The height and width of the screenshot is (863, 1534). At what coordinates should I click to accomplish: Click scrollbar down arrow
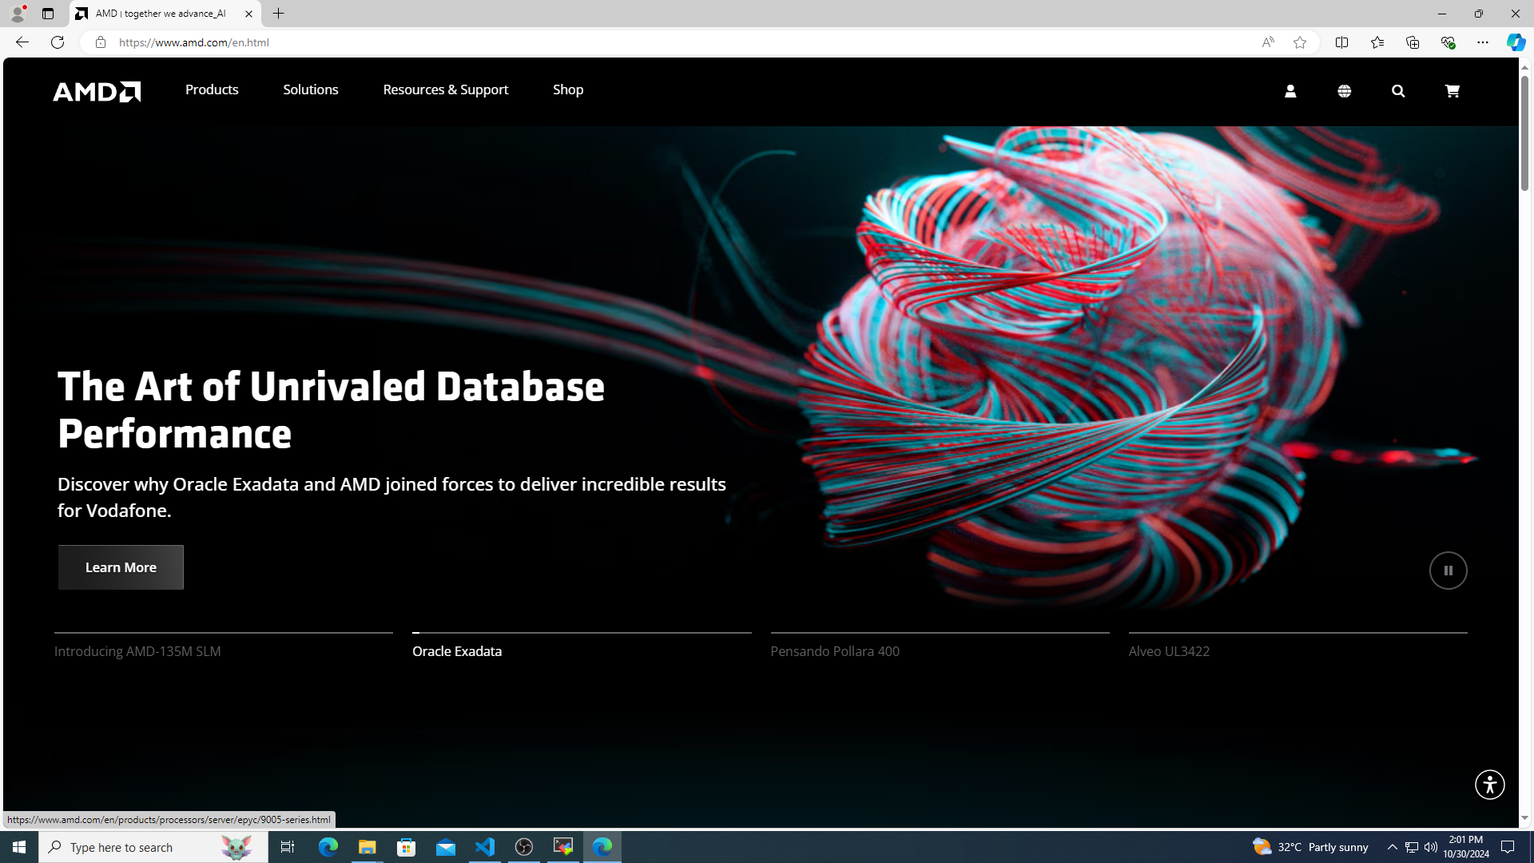pos(1524,818)
